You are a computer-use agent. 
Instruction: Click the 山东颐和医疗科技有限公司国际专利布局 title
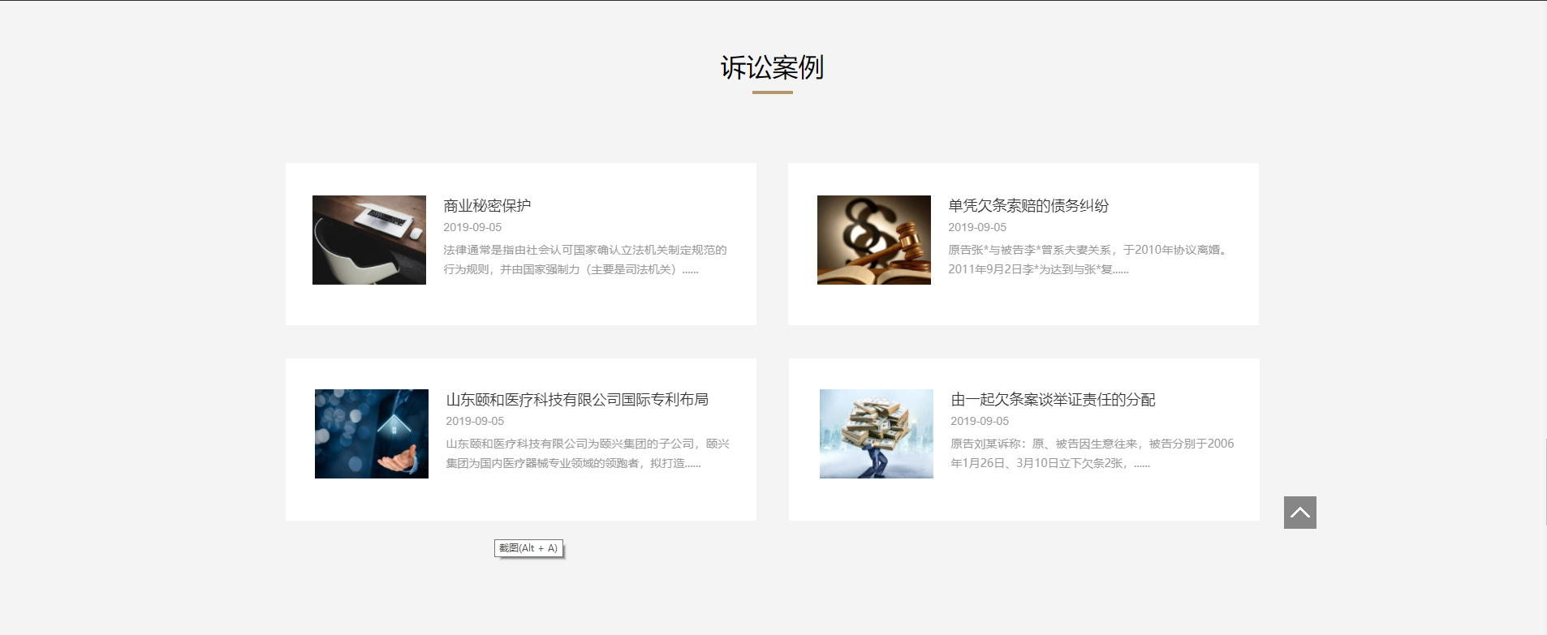tap(577, 400)
